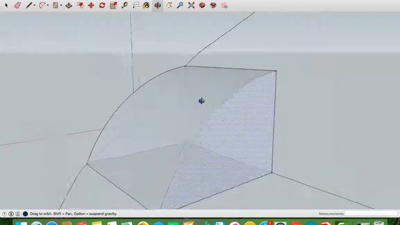This screenshot has height=225, width=400.
Task: Select the Eraser tool
Action: pos(17,5)
